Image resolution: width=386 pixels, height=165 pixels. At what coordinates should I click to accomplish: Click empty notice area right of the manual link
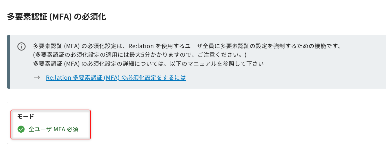click(272, 78)
